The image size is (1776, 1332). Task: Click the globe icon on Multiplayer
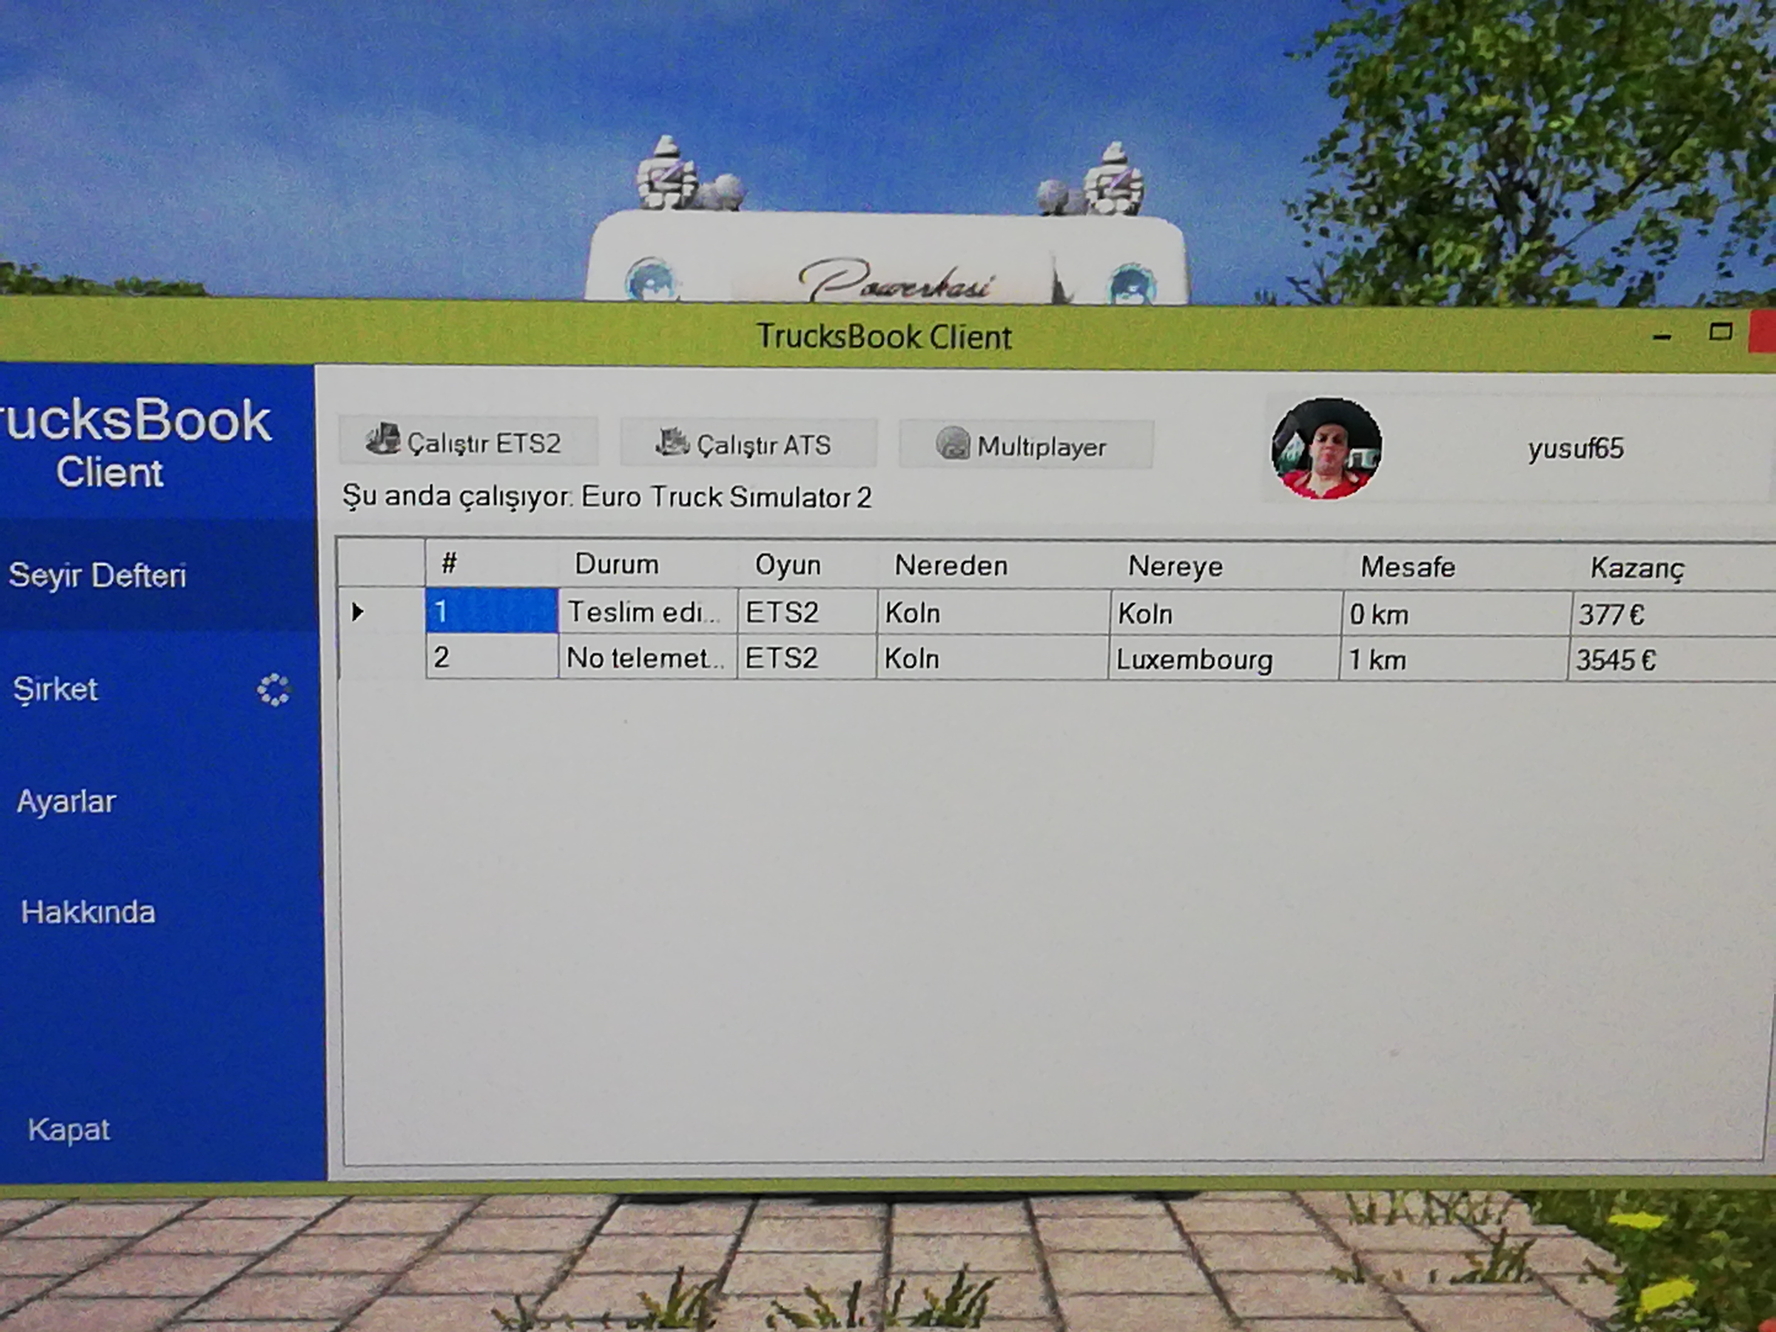pos(953,443)
